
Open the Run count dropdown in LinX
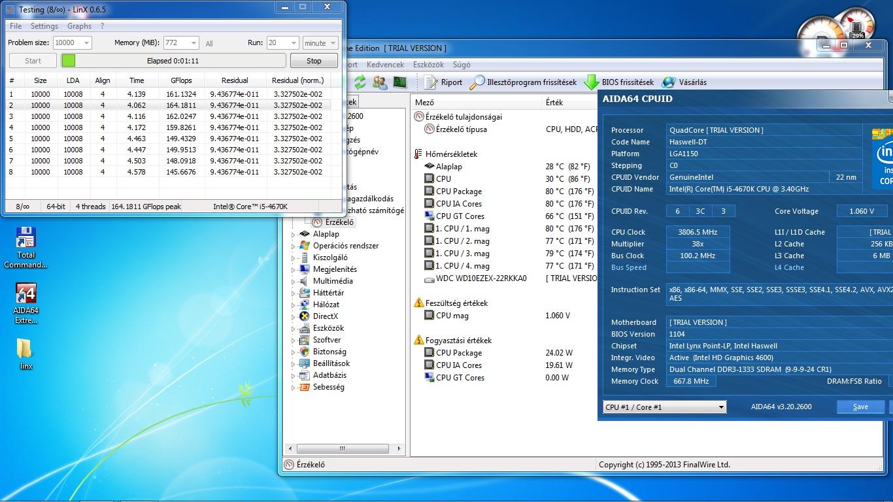coord(294,43)
